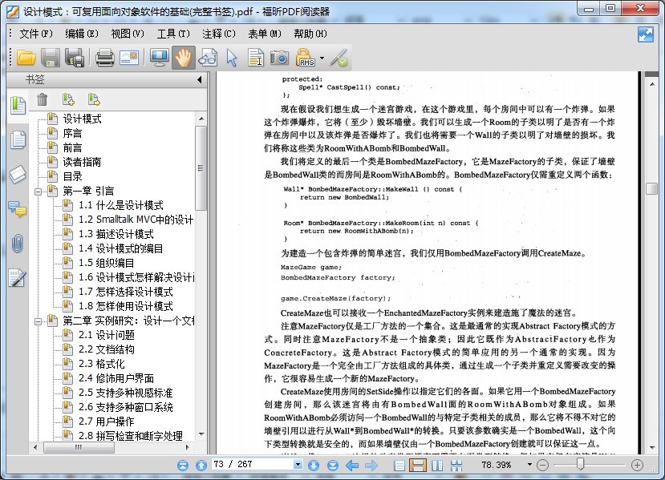Image resolution: width=665 pixels, height=480 pixels.
Task: Click the zoom out minus button
Action: (542, 465)
